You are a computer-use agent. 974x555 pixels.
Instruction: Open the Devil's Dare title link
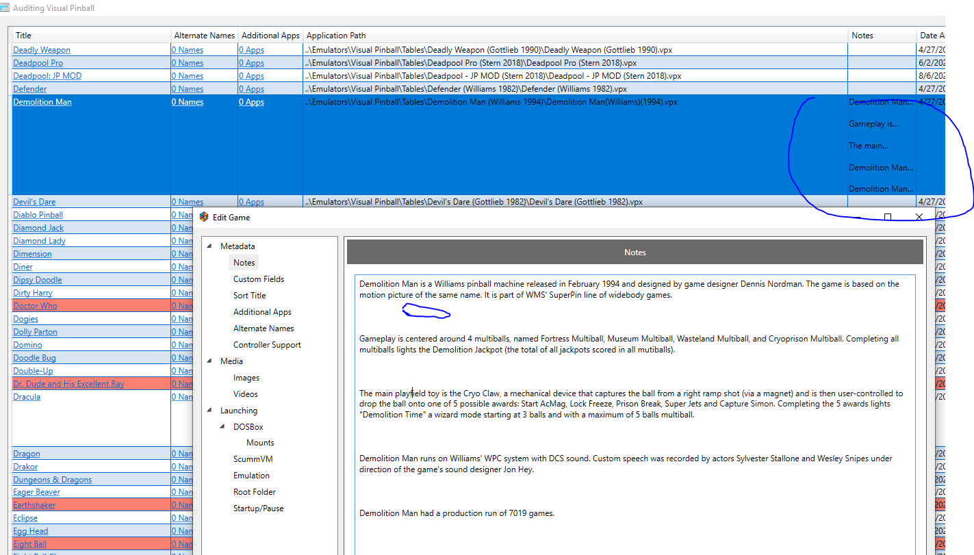(34, 202)
